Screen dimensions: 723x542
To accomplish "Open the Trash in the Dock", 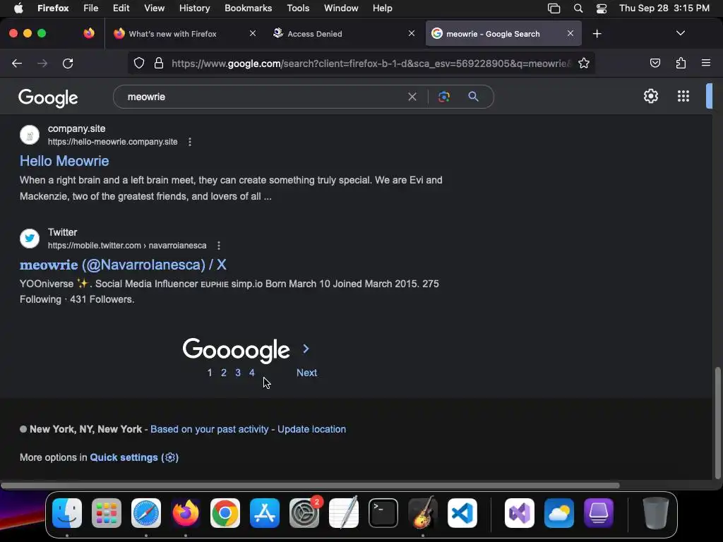I will (656, 513).
